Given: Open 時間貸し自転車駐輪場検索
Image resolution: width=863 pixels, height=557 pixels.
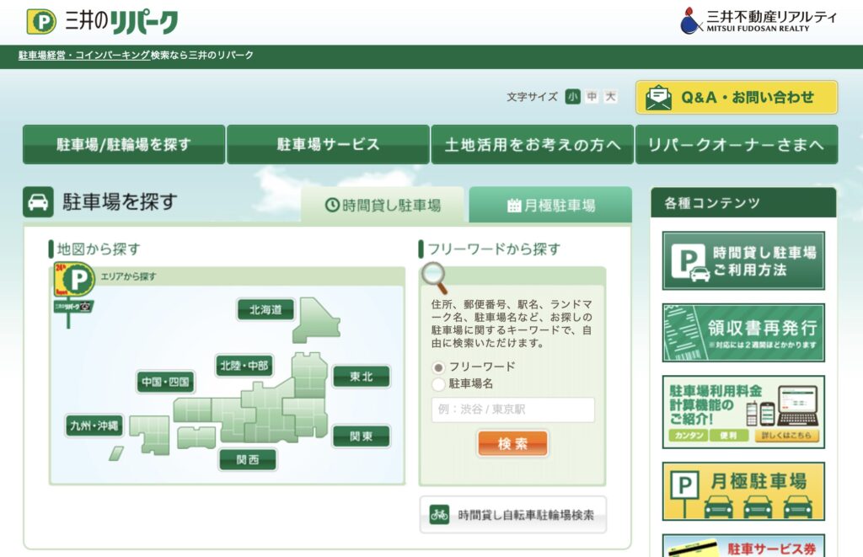Looking at the screenshot, I should pos(513,515).
